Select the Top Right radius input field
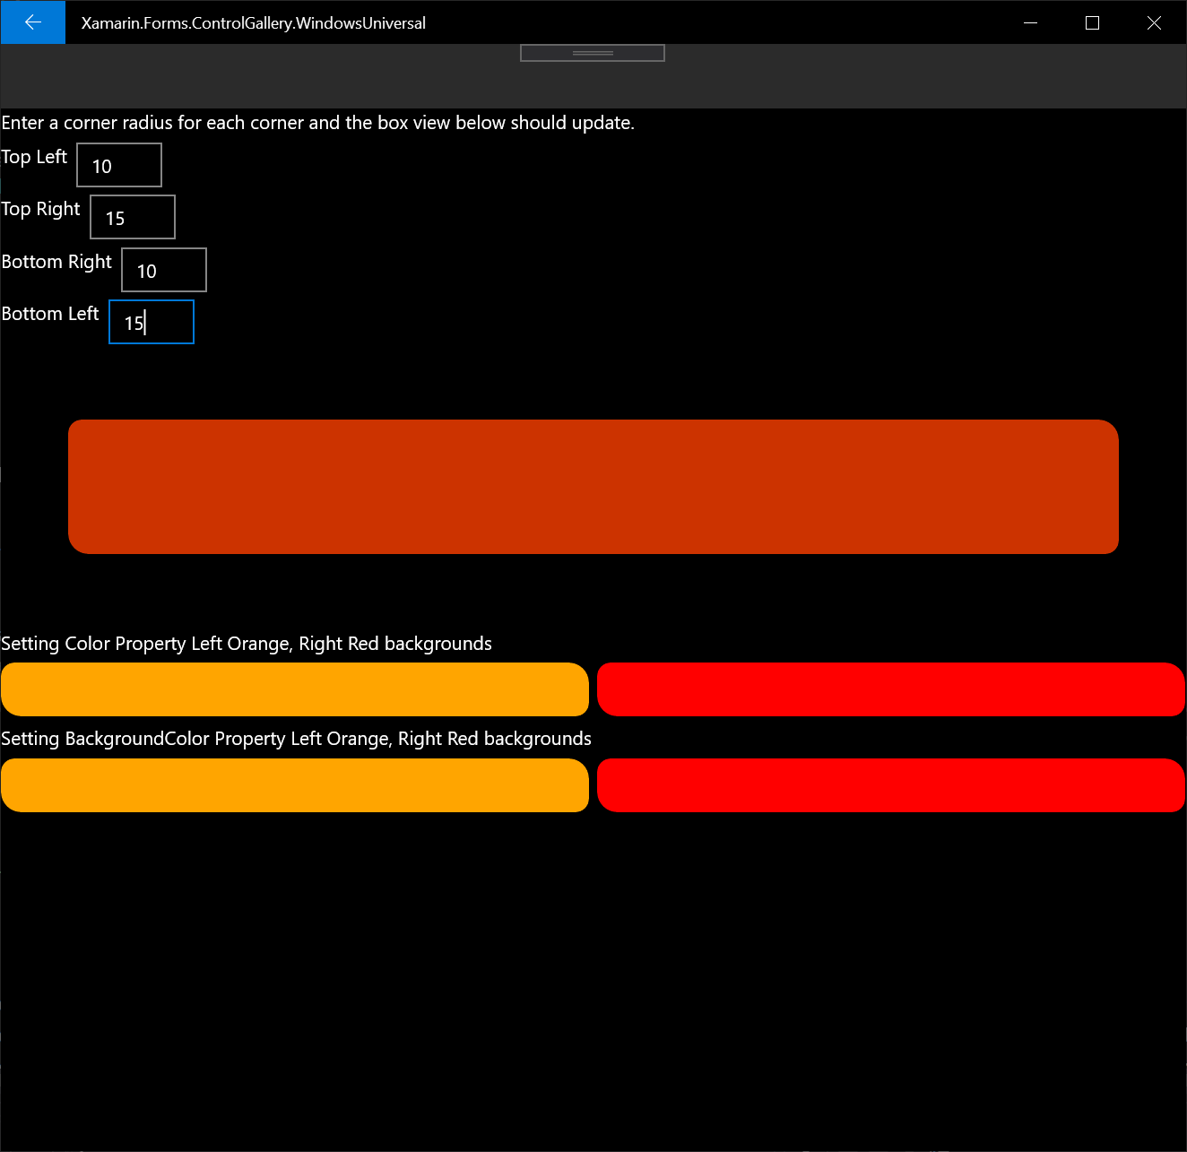This screenshot has width=1187, height=1152. (132, 216)
